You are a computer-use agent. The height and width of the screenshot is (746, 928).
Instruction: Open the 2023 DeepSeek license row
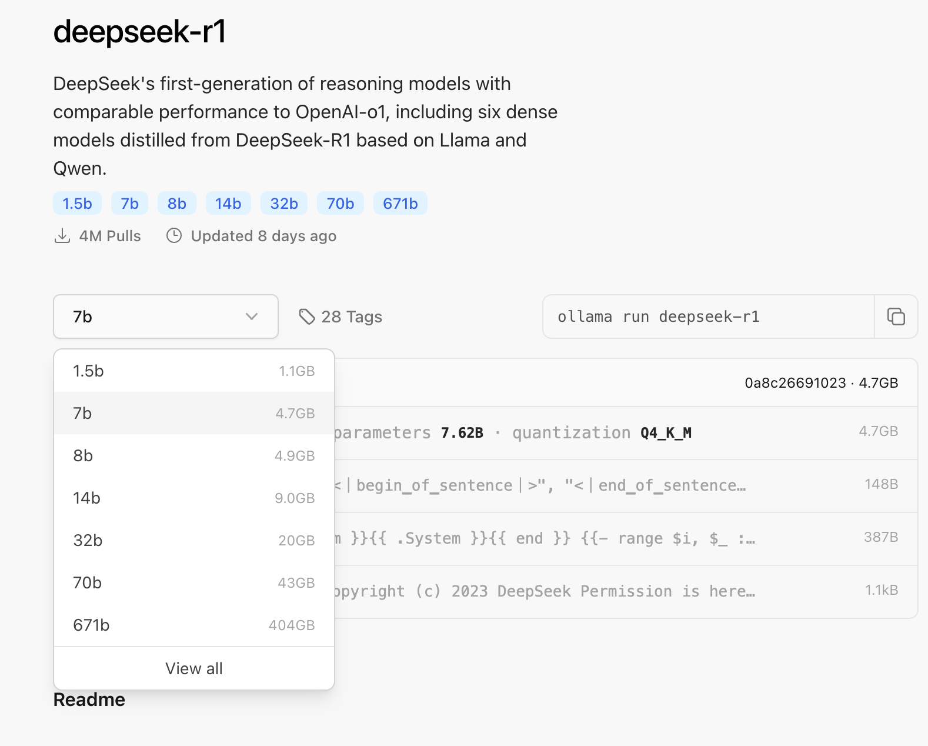pyautogui.click(x=626, y=592)
